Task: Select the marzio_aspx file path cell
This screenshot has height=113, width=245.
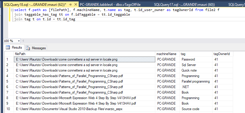Action: coord(84,109)
